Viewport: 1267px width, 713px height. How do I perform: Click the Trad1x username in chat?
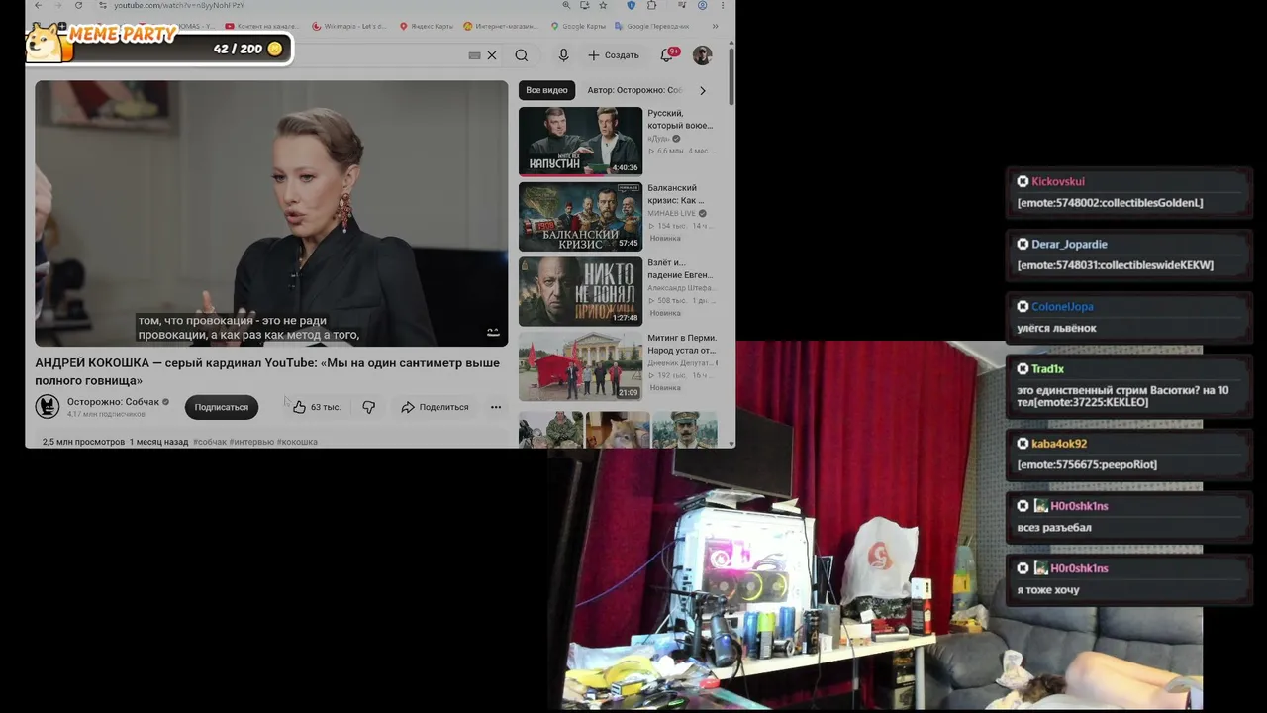[1047, 368]
